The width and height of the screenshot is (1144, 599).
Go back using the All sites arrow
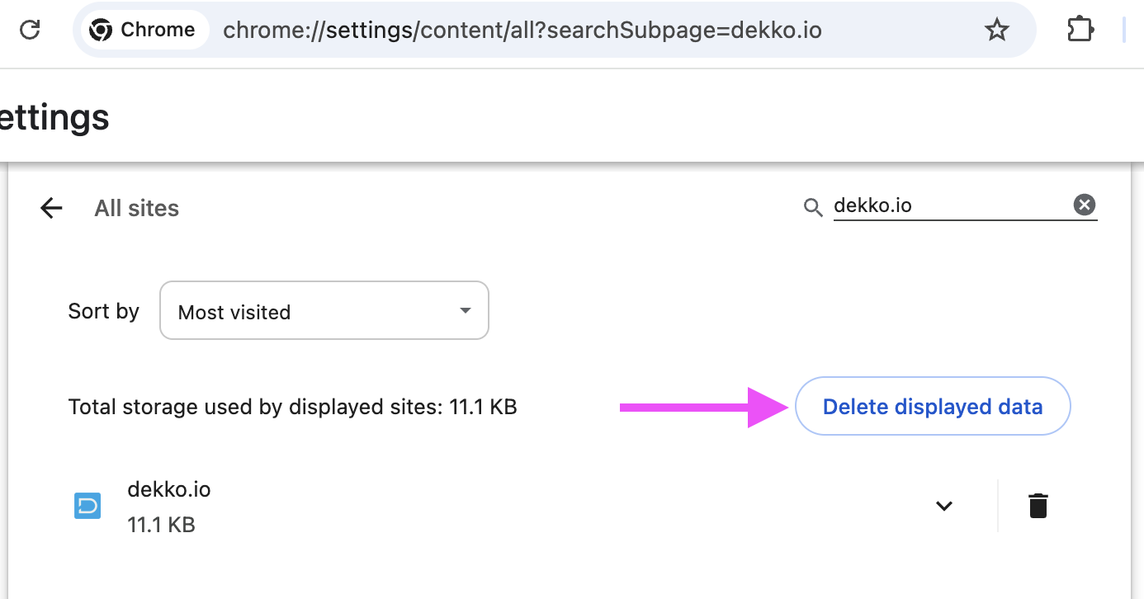[x=51, y=208]
